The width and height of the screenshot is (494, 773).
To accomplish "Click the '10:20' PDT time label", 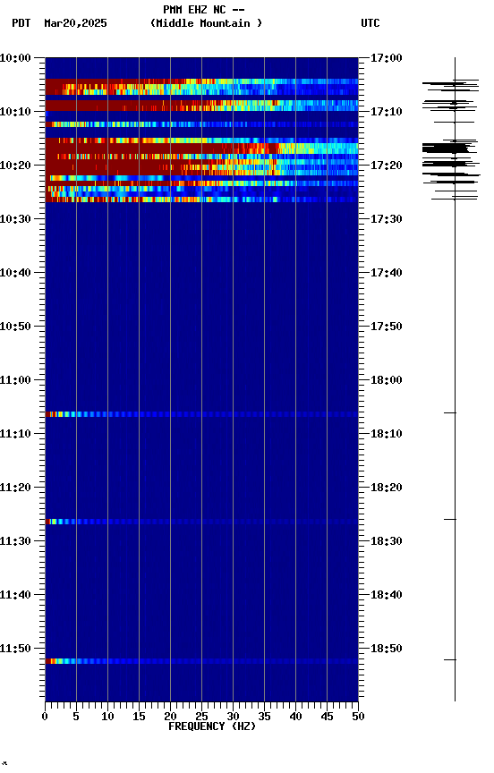I will click(15, 166).
